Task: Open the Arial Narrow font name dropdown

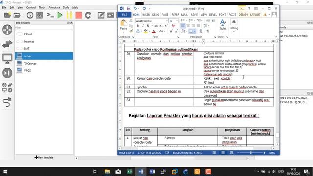Action: [167, 21]
